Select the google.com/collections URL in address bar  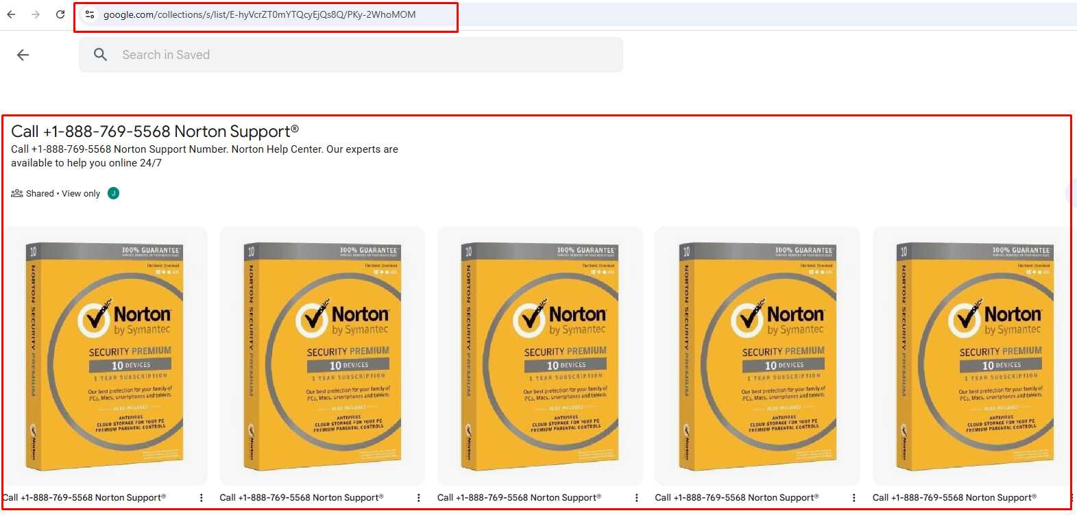(x=259, y=14)
